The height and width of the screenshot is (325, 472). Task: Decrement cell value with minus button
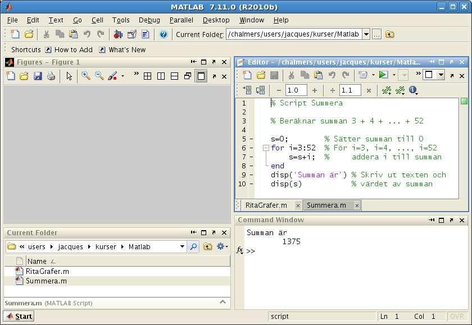[x=279, y=90]
